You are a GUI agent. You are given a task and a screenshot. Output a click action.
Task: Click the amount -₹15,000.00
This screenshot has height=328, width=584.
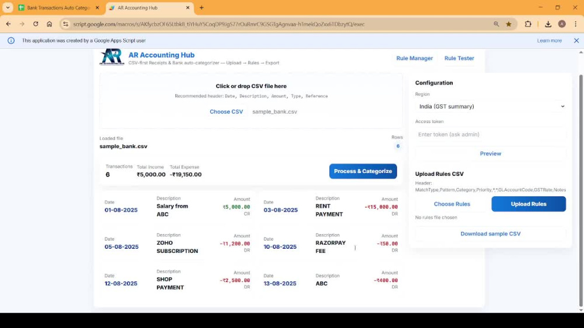(x=381, y=207)
